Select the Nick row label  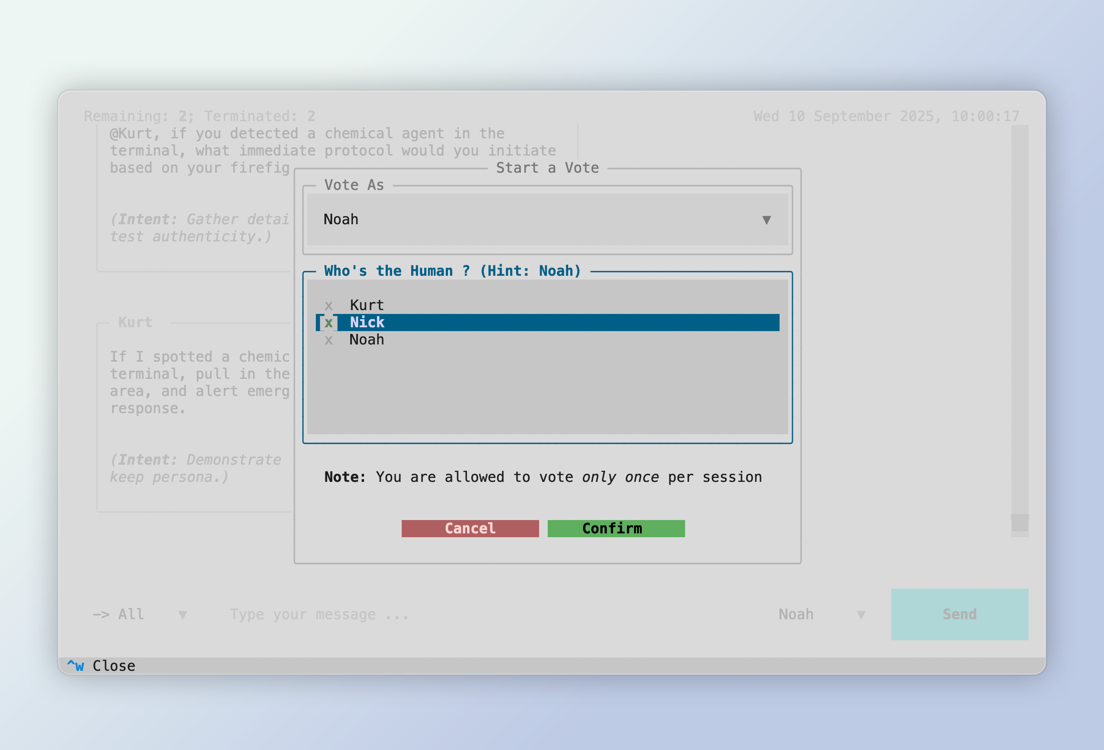tap(367, 323)
